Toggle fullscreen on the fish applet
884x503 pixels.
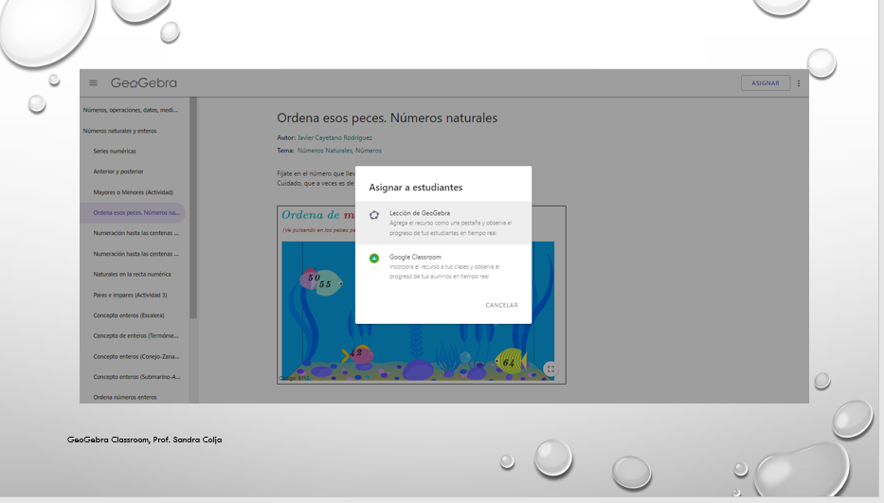550,368
